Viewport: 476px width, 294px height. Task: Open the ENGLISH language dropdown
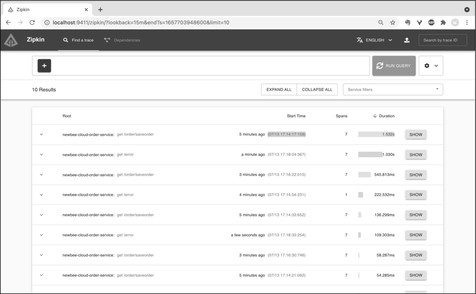click(374, 40)
